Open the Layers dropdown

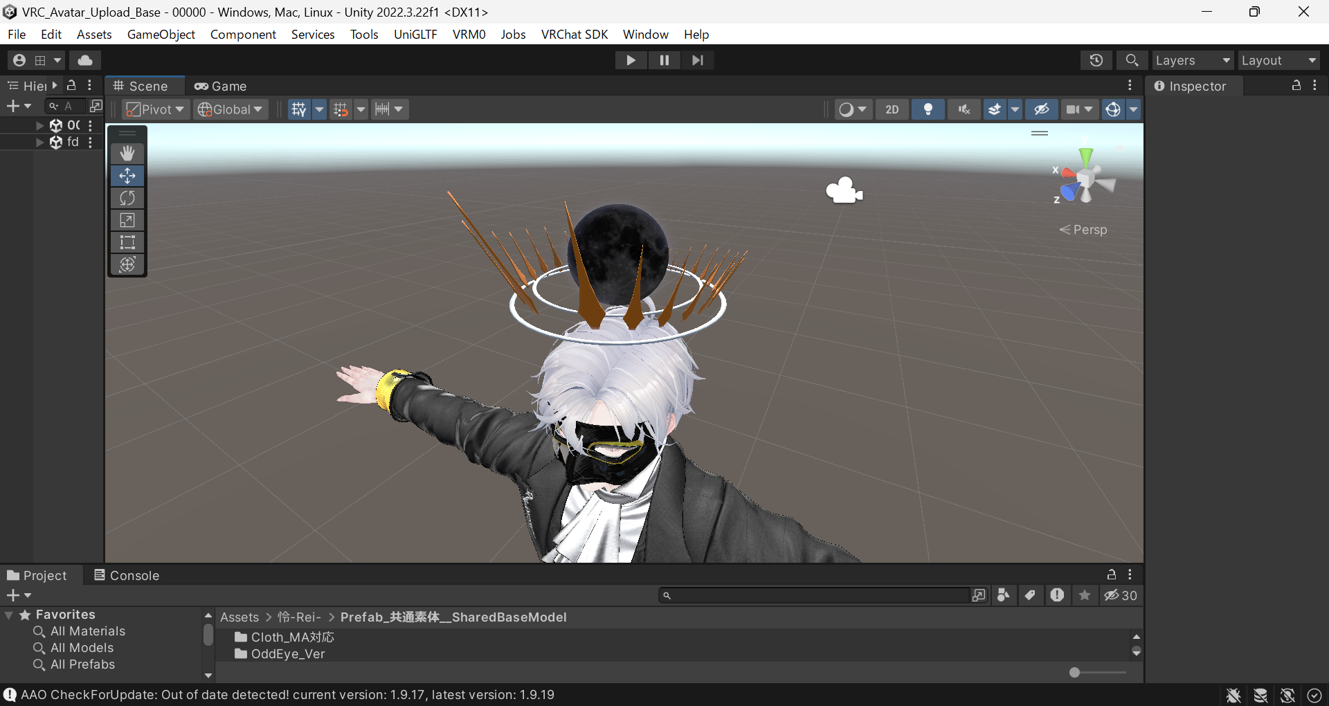[1193, 60]
